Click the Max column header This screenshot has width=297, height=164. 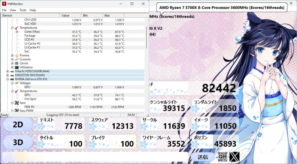[x=114, y=15]
